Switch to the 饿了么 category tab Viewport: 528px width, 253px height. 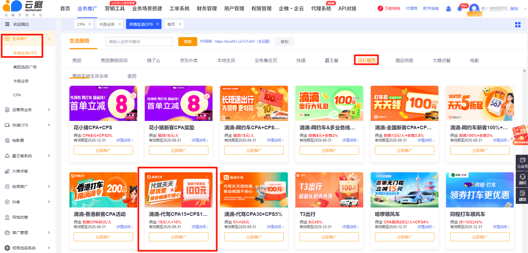click(154, 60)
